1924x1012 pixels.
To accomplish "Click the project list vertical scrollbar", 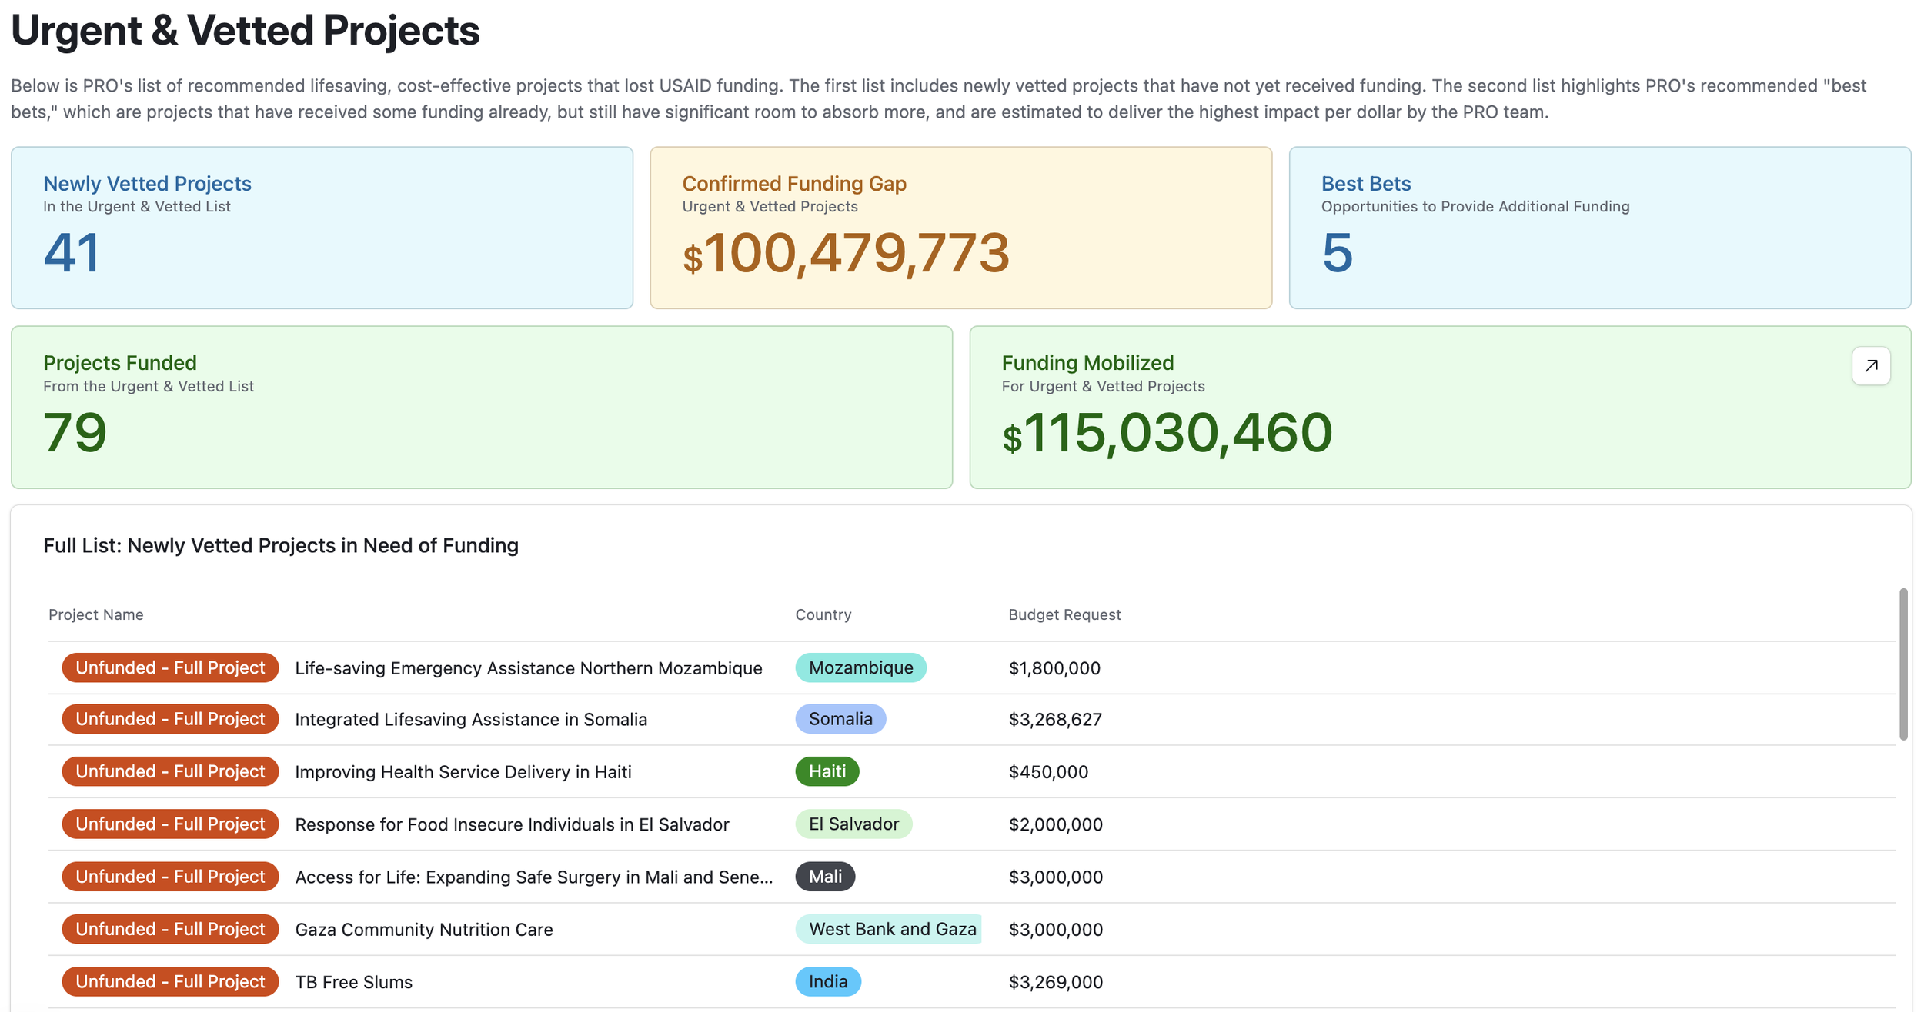I will point(1903,664).
